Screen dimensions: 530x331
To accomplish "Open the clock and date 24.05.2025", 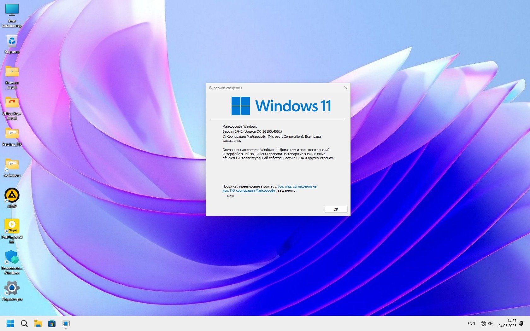I will coord(507,323).
